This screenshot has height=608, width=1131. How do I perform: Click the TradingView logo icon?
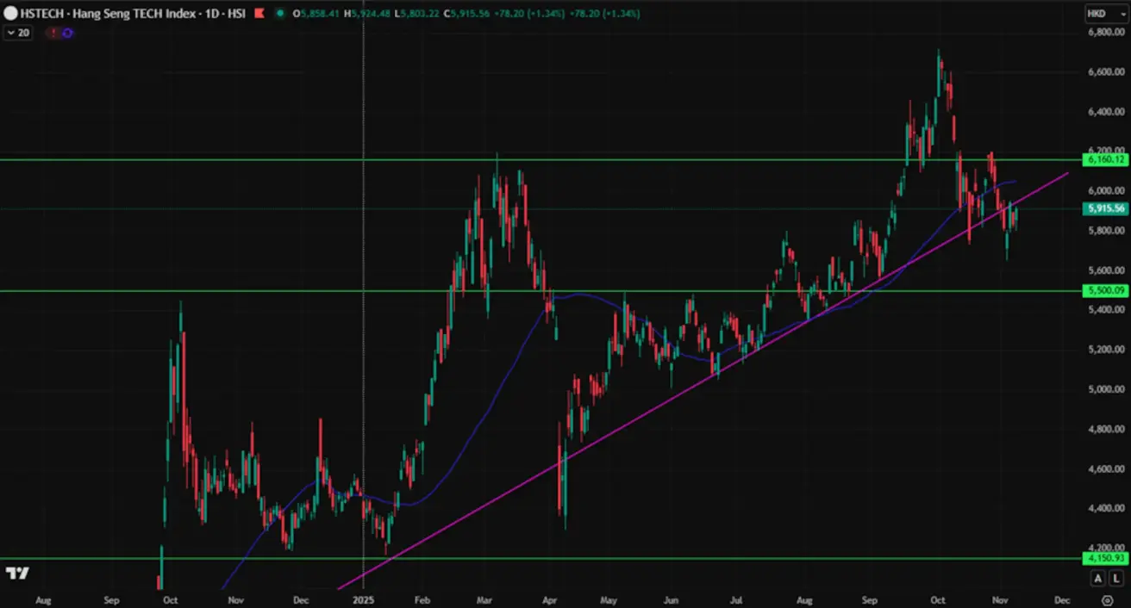(x=17, y=574)
